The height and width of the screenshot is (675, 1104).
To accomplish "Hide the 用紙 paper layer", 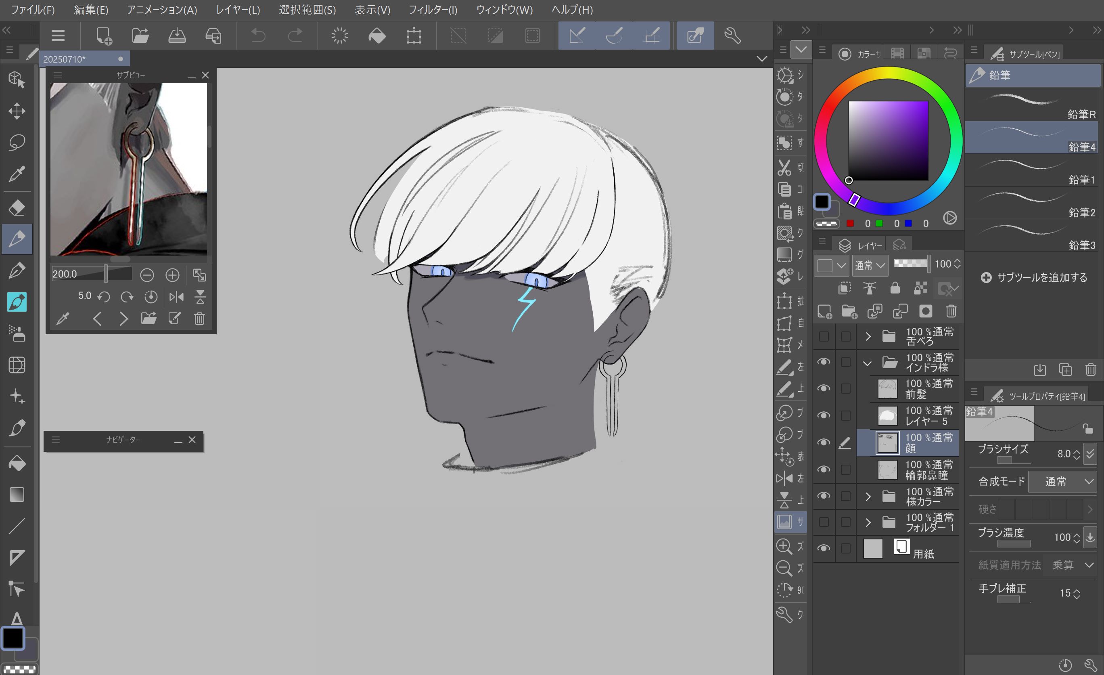I will (824, 548).
